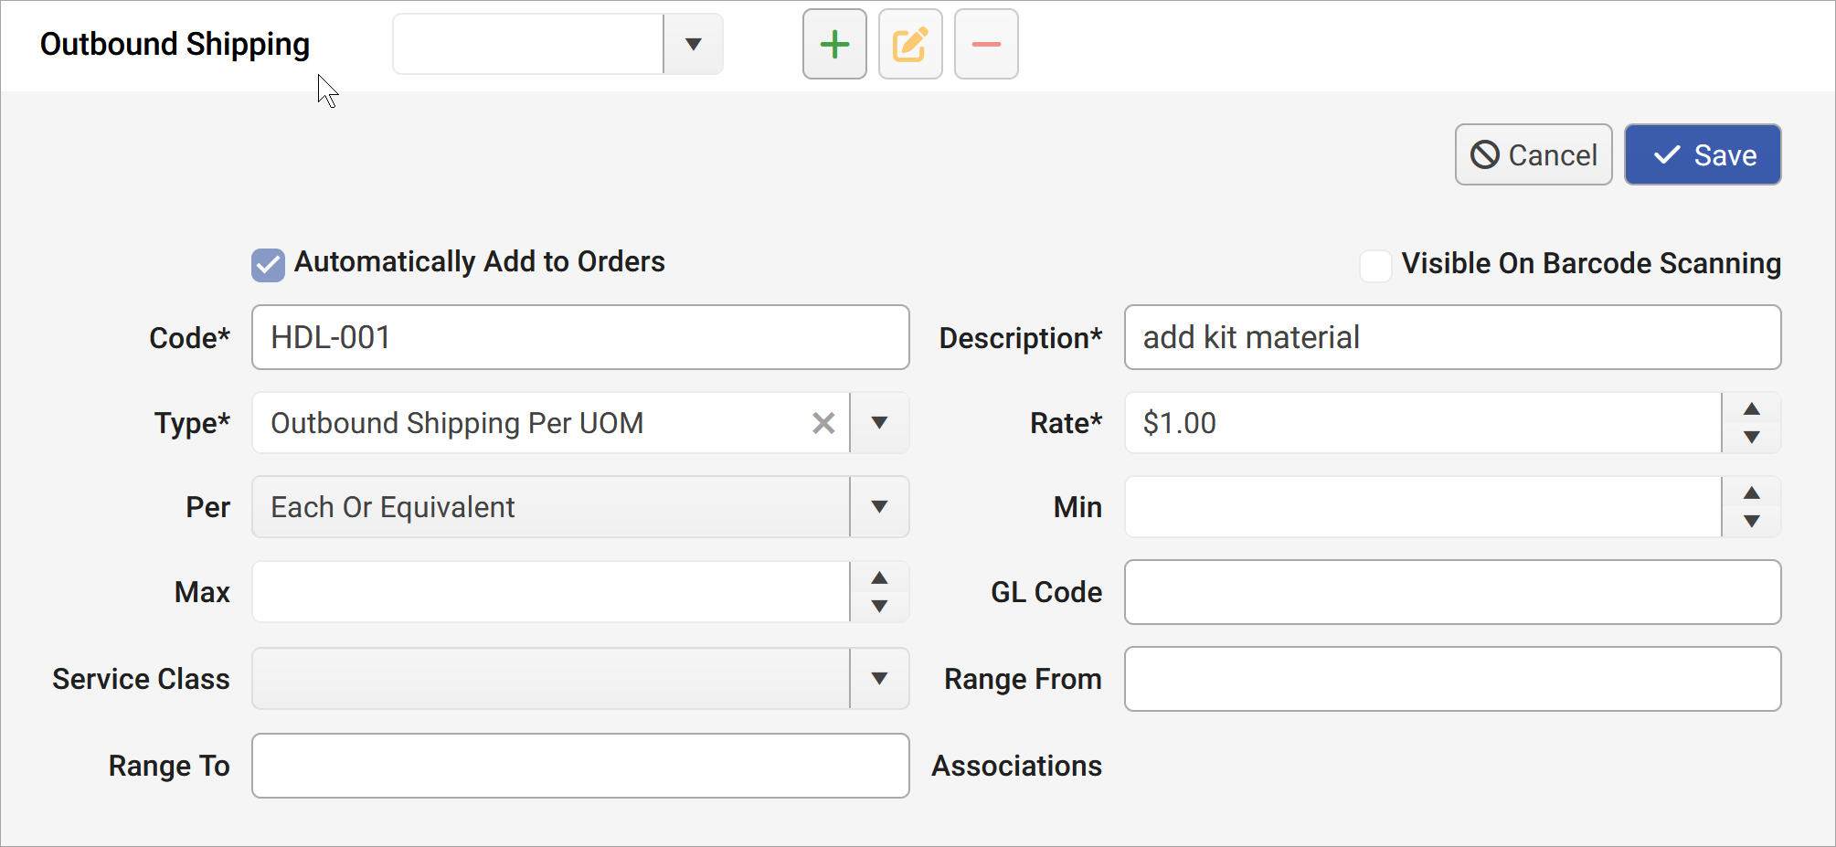Viewport: 1836px width, 847px height.
Task: Clear the Type field with the X icon
Action: 822,422
